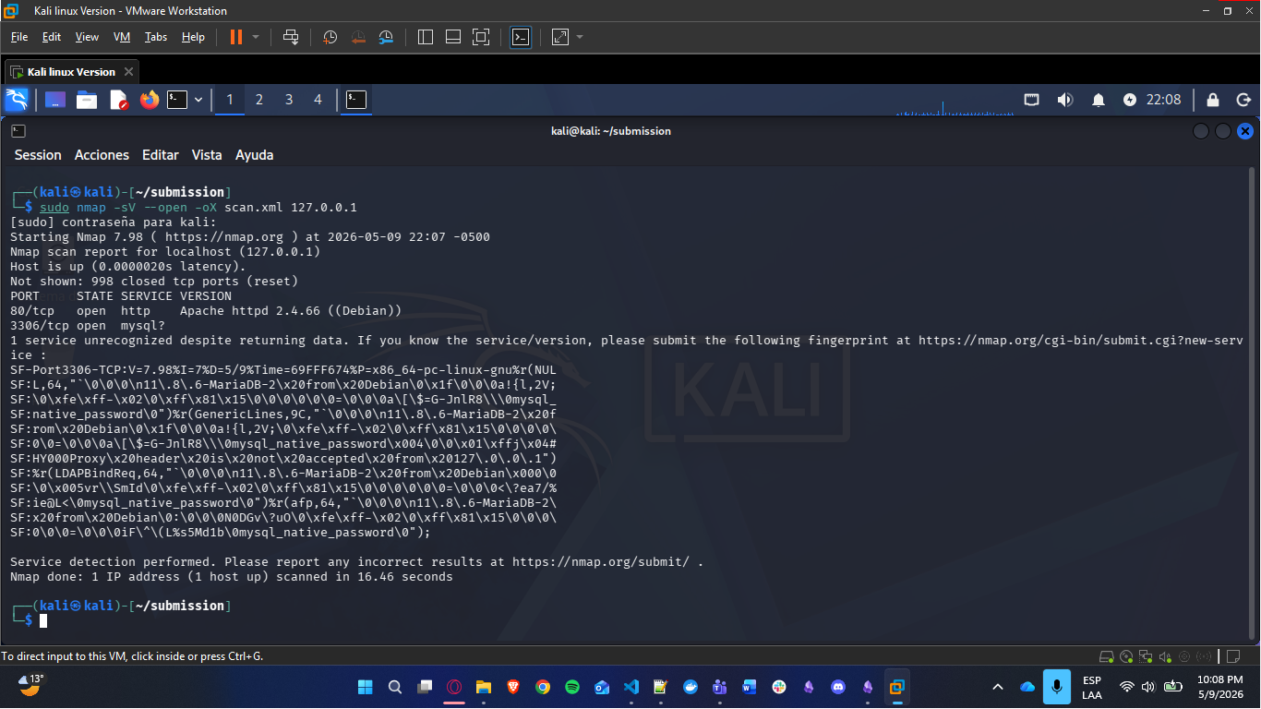Show desktop from the Kali panel
The width and height of the screenshot is (1261, 709).
55,100
